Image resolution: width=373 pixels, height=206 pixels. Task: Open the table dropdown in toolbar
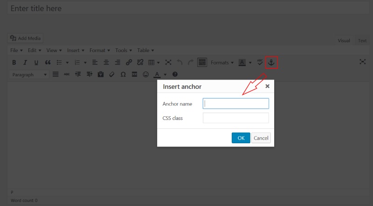(154, 62)
